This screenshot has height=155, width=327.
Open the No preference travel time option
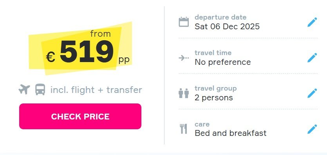click(x=223, y=62)
